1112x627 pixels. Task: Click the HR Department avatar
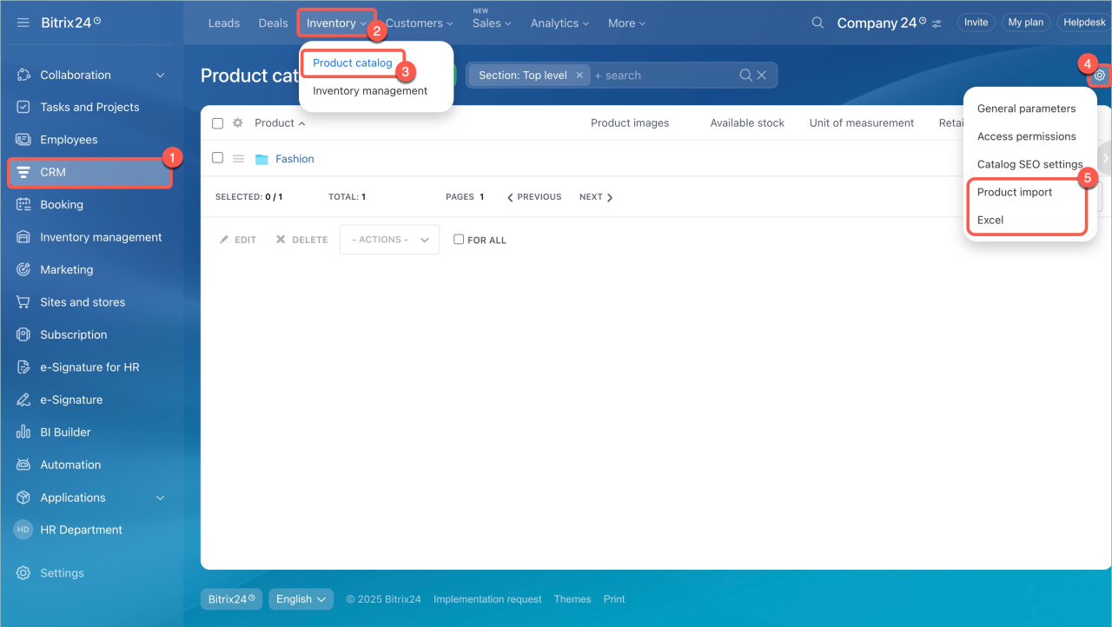tap(23, 530)
